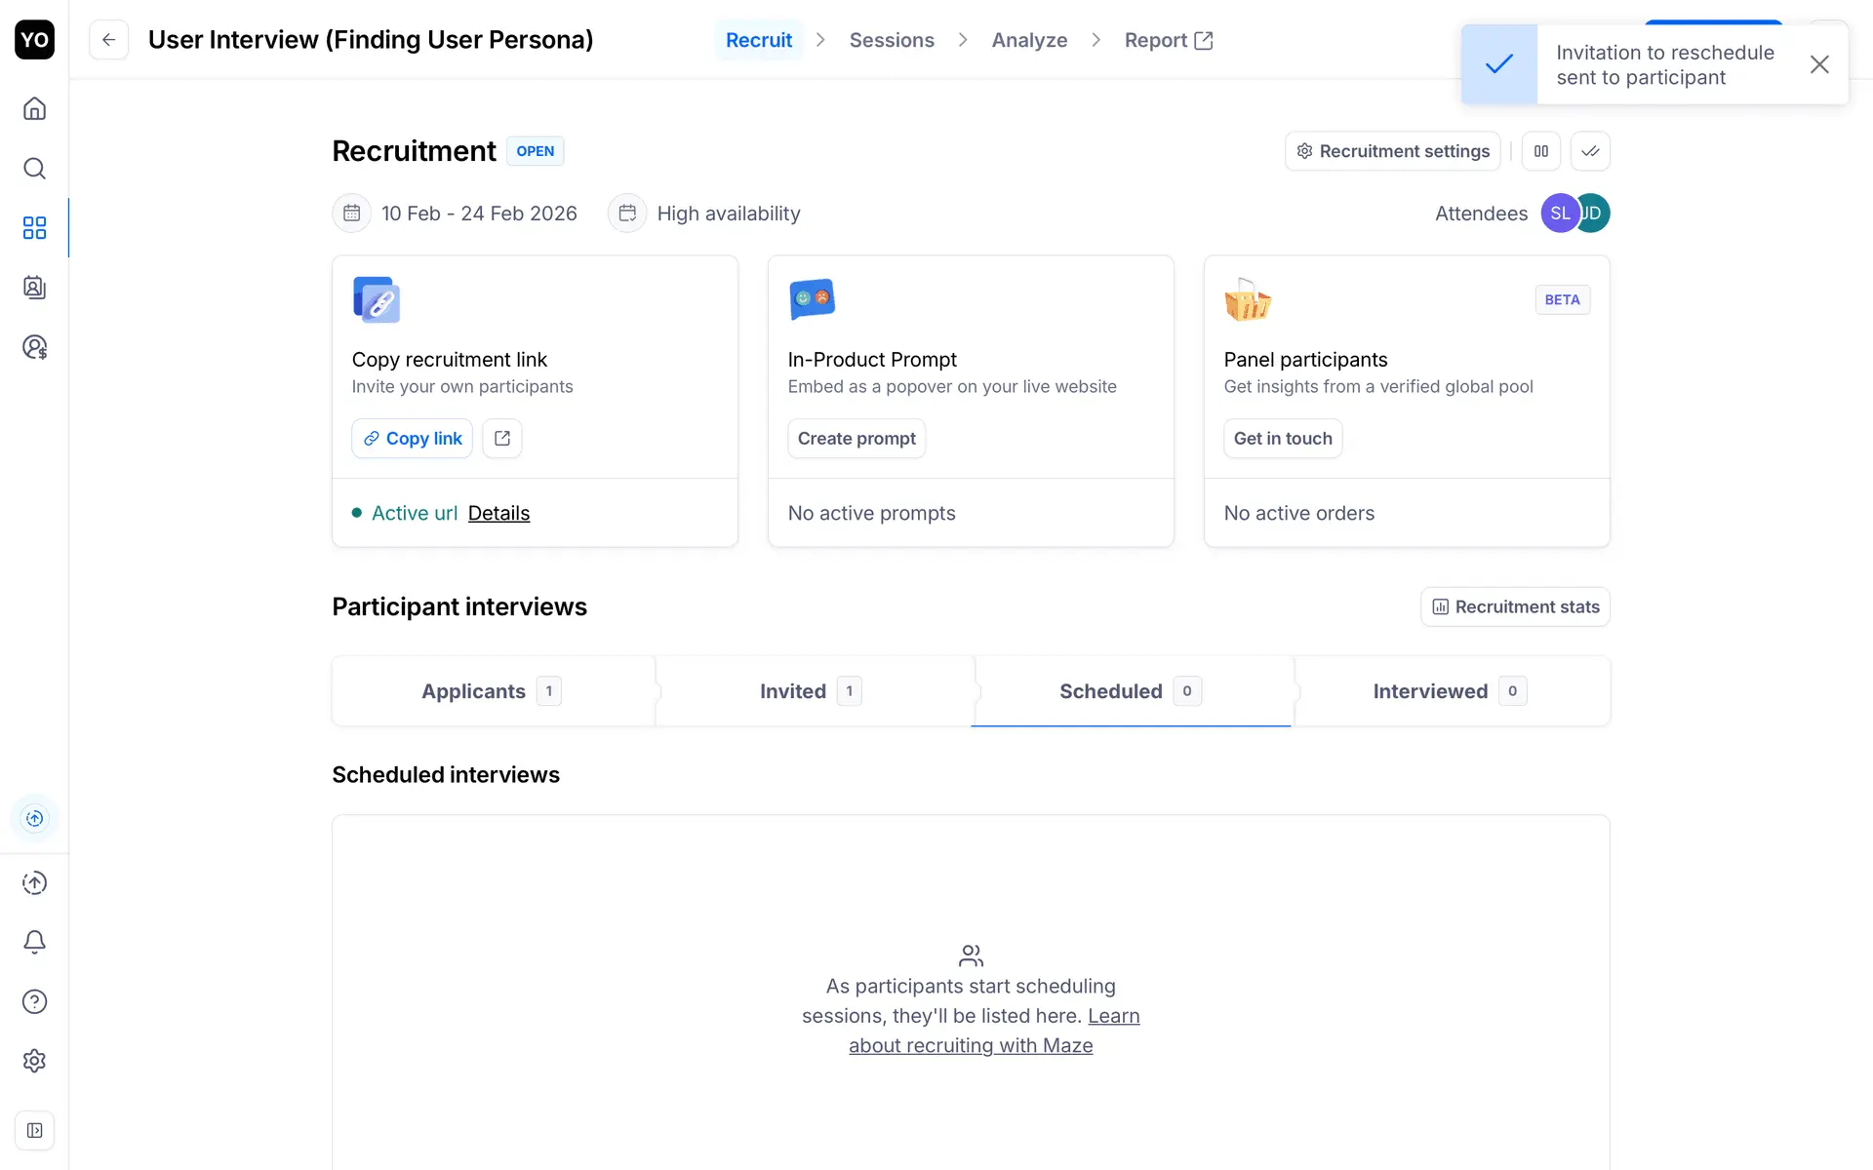Expand the sidebar with the bottom panel toggle

(x=34, y=1131)
